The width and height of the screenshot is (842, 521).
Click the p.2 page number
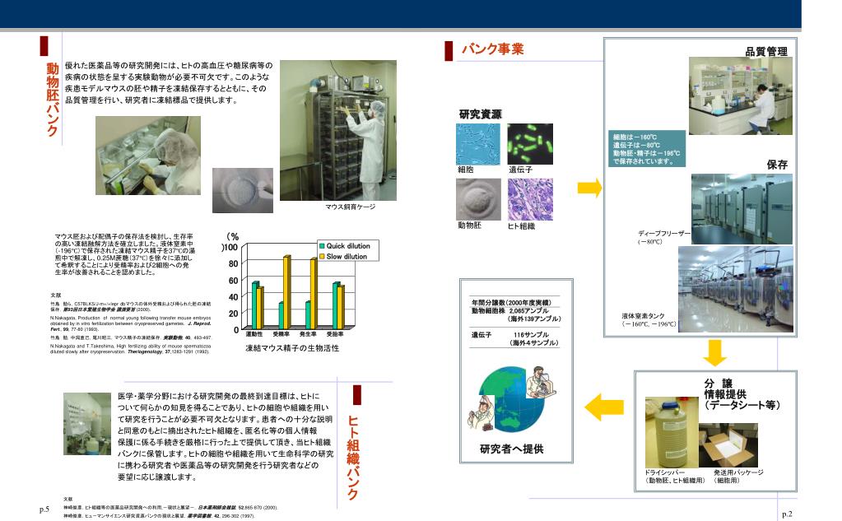[x=787, y=514]
